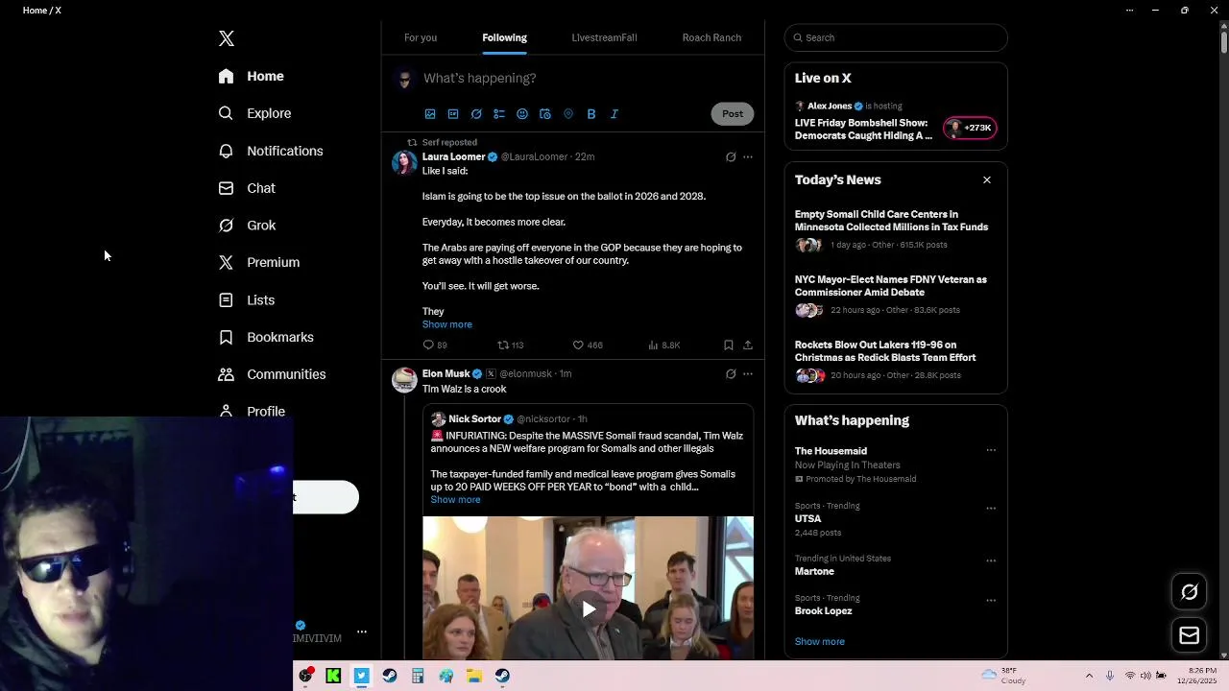The image size is (1229, 691).
Task: Open Lists from sidebar
Action: click(247, 299)
